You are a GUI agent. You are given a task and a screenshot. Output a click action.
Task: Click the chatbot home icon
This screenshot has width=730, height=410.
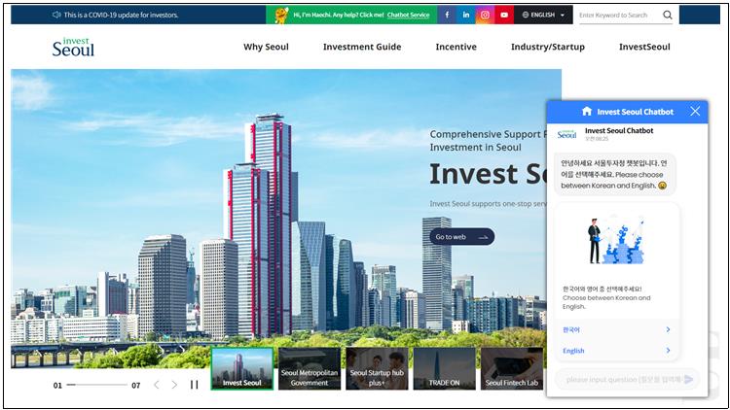(x=587, y=111)
